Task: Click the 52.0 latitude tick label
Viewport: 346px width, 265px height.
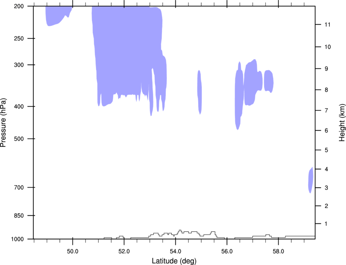Action: click(x=124, y=252)
